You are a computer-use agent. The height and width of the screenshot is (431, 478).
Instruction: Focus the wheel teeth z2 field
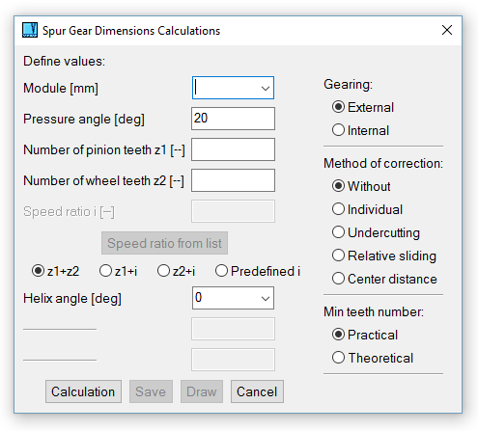233,180
